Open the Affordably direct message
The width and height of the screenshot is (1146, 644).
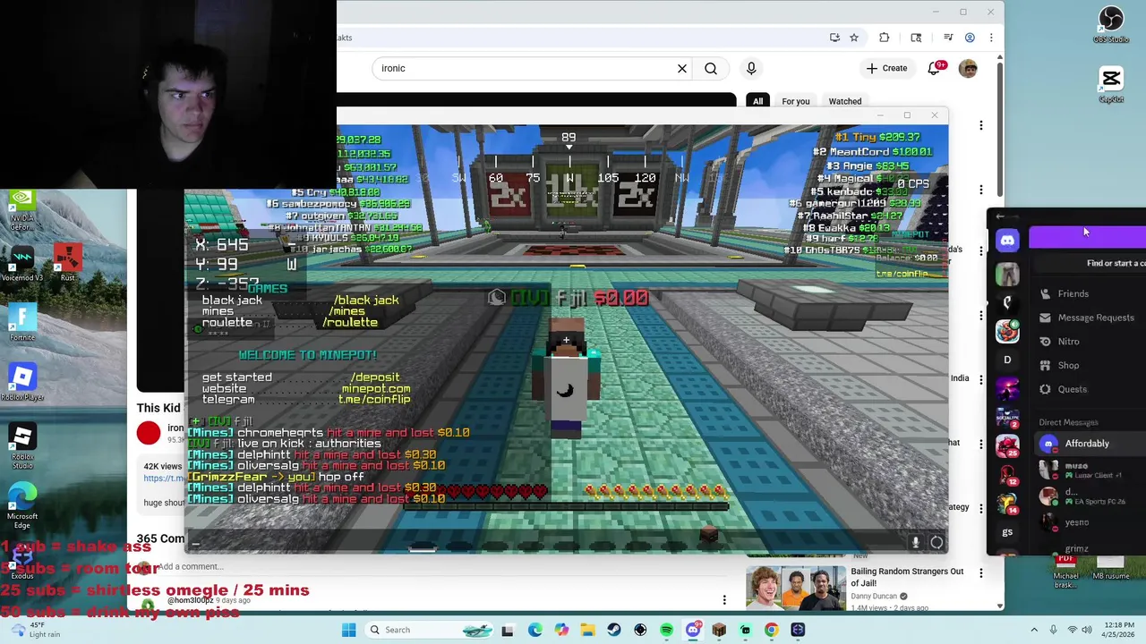1091,444
